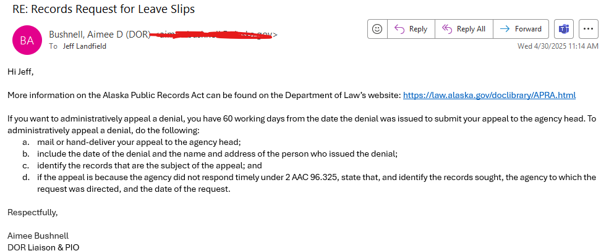601x251 pixels.
Task: Open the Microsoft Teams share icon
Action: pyautogui.click(x=563, y=29)
